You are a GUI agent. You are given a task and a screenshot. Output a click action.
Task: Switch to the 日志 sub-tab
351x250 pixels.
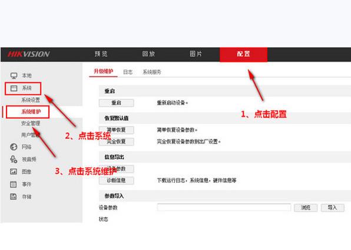[x=128, y=72]
